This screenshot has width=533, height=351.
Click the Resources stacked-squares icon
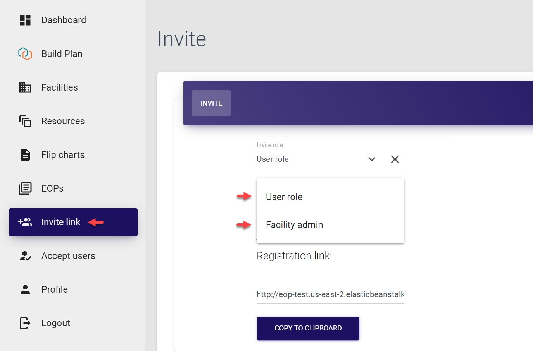click(x=25, y=121)
